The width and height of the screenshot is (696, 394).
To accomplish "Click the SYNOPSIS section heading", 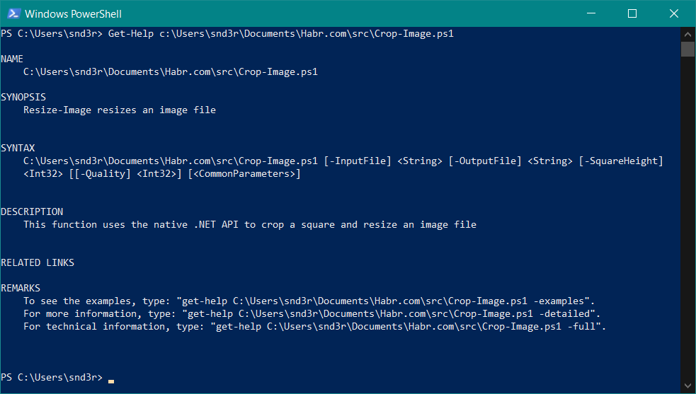I will click(23, 97).
